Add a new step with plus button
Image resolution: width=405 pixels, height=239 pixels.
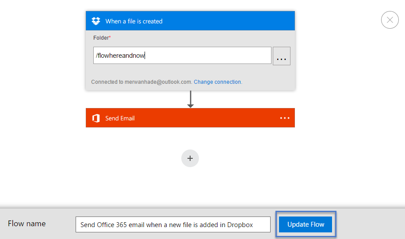coord(190,158)
